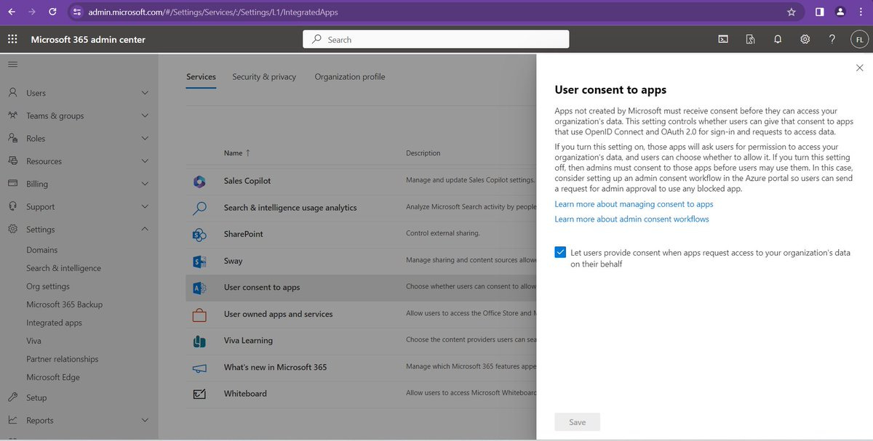Uncheck Let users provide consent checkbox

click(560, 252)
